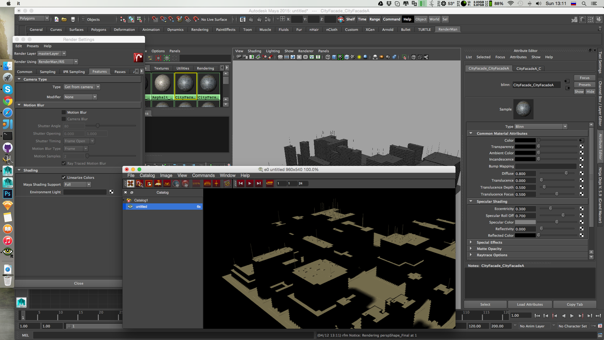Viewport: 604px width, 340px height.
Task: Click the Close button in Render Settings
Action: point(79,283)
